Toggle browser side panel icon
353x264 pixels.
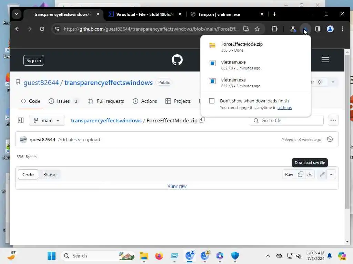[317, 29]
